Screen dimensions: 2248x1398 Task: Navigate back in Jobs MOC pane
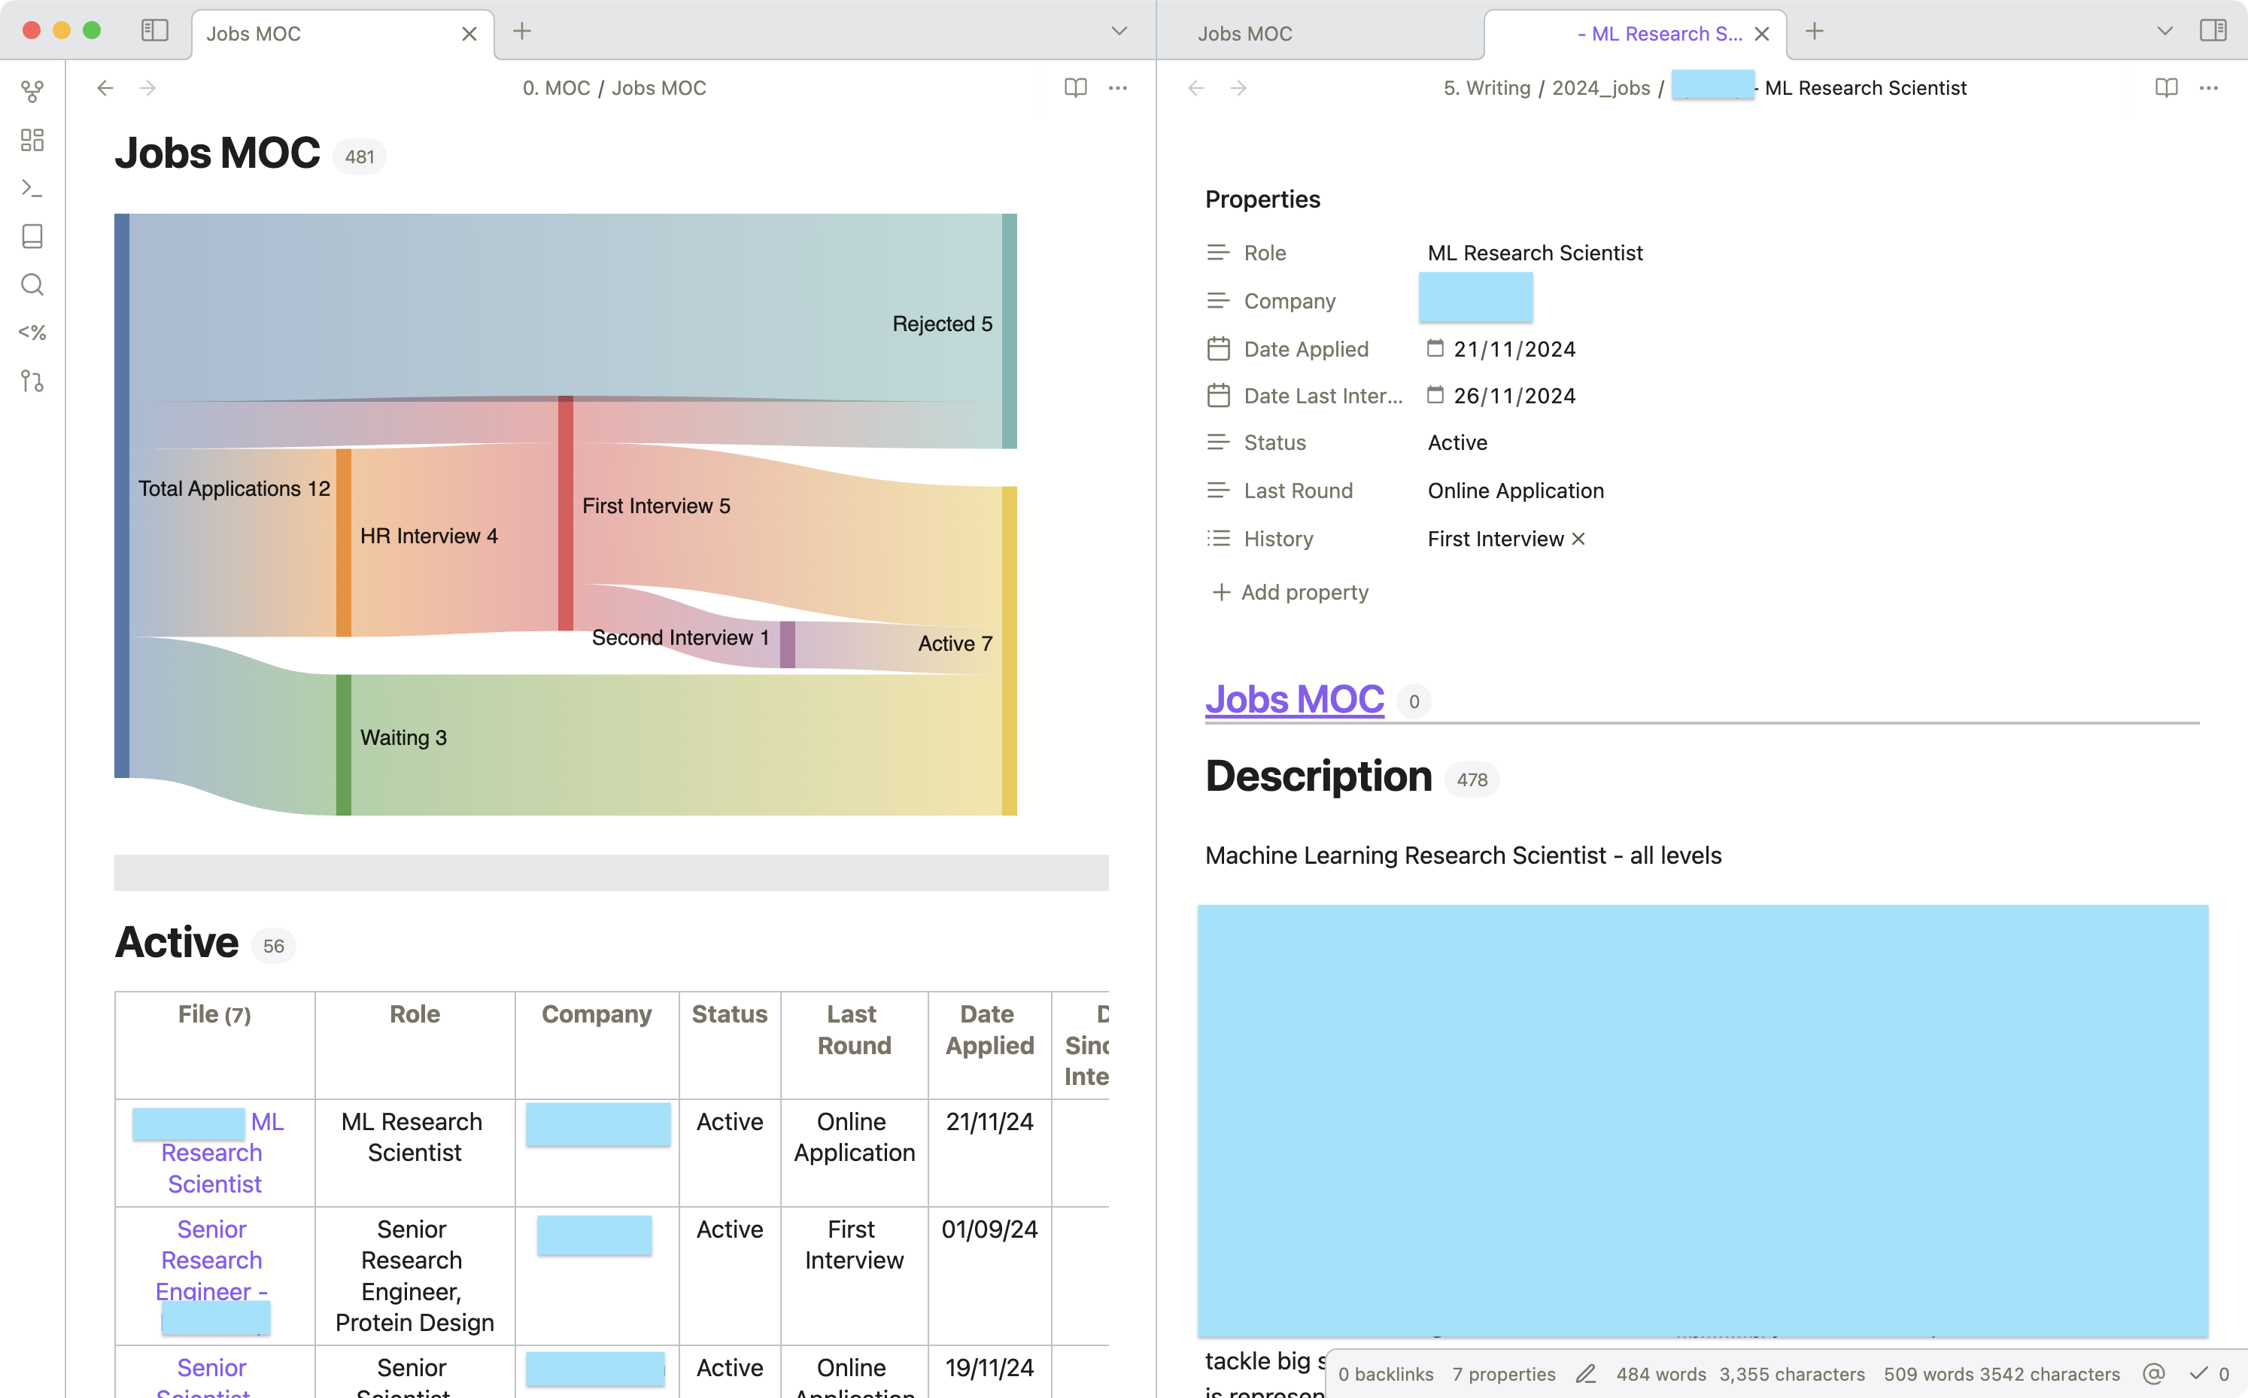(105, 88)
